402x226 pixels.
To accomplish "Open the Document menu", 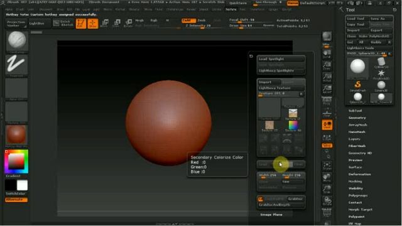I will click(x=46, y=9).
